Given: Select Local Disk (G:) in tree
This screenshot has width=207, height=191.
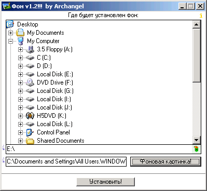Looking at the screenshot, I should [x=55, y=91].
